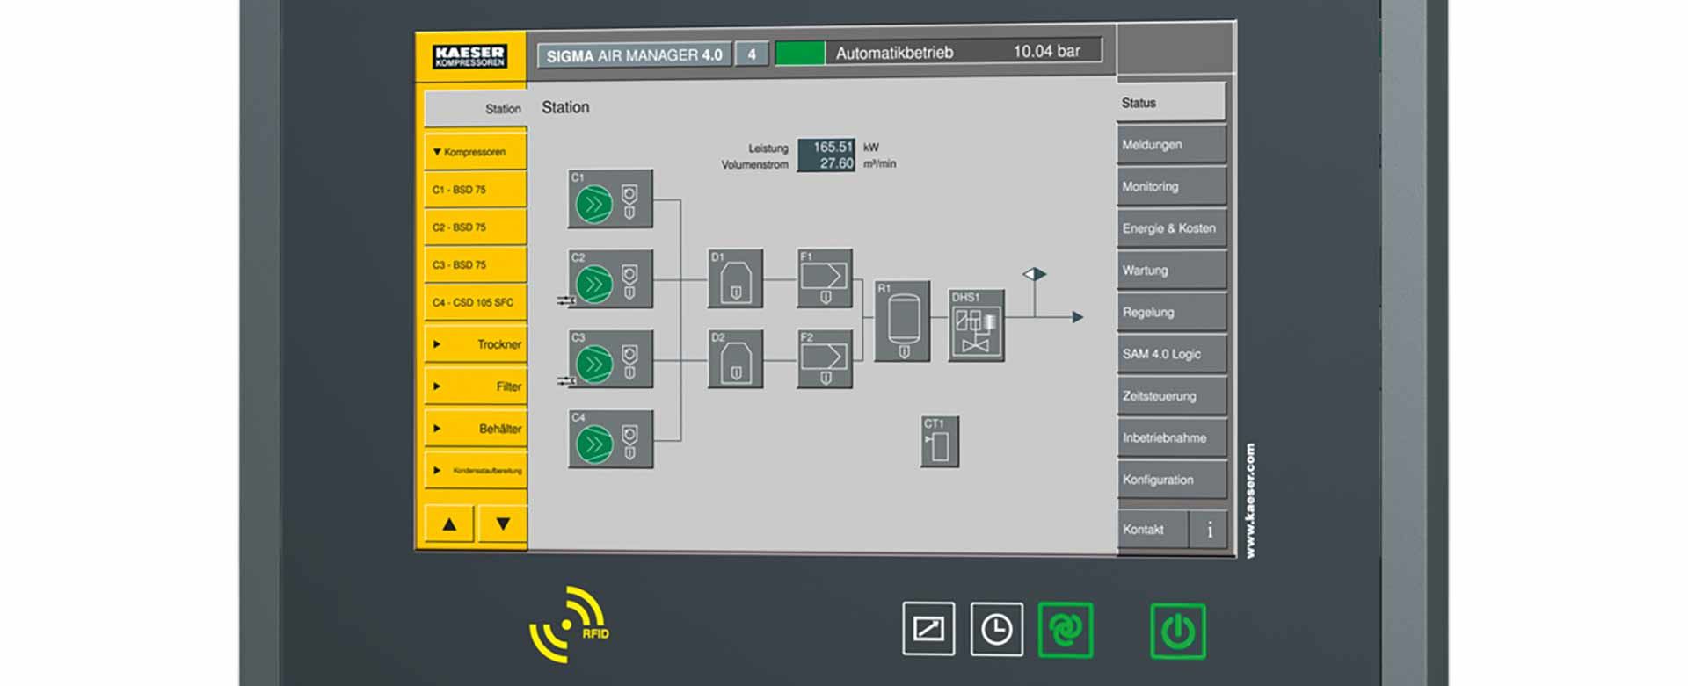
Task: Open SAM 4.0 Logic menu
Action: 1171,354
